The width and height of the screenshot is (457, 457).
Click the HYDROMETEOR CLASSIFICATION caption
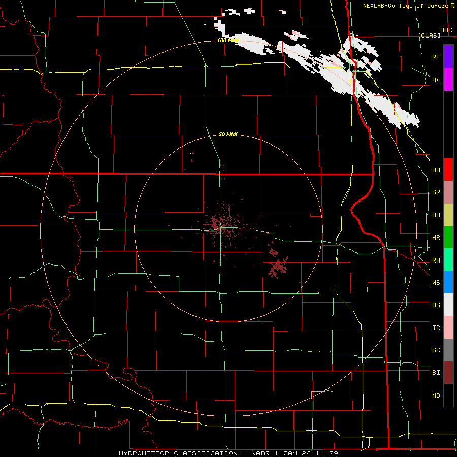(178, 453)
